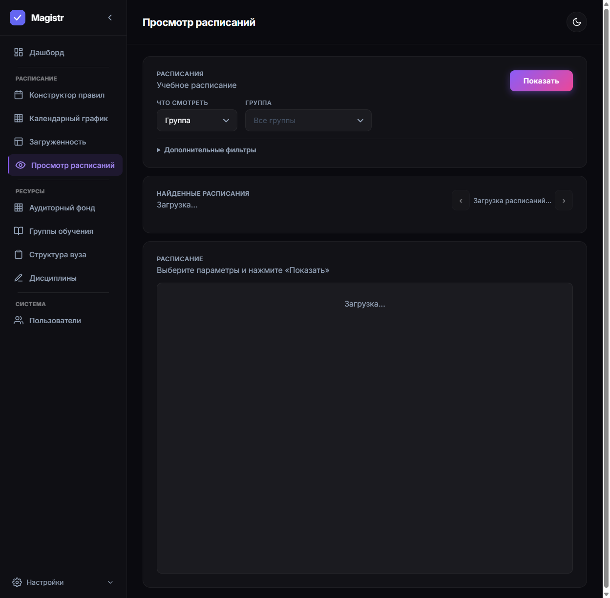Expand Дополнительные фильтры section
The width and height of the screenshot is (610, 598).
(x=207, y=150)
